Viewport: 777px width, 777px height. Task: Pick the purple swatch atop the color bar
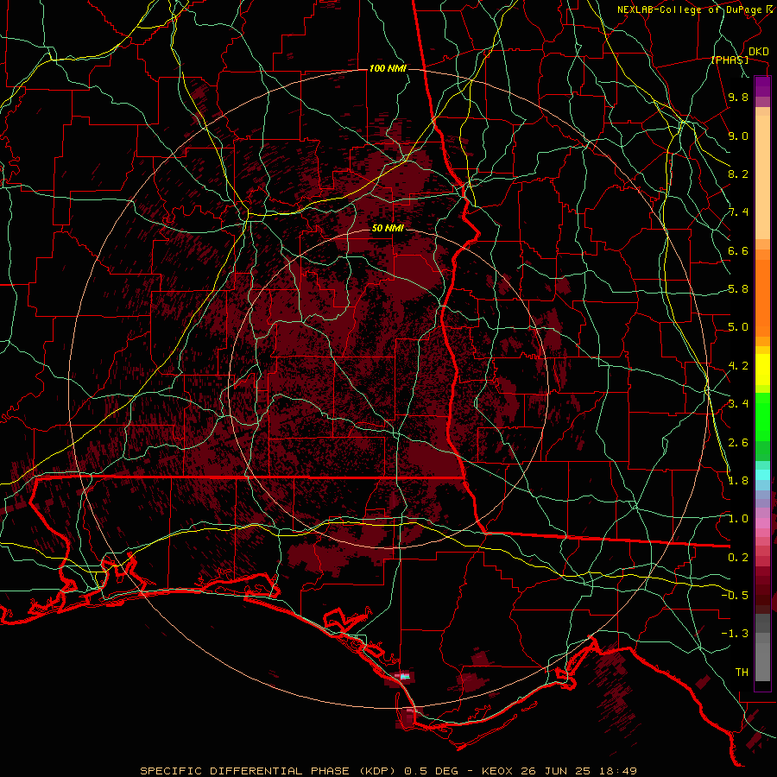762,86
